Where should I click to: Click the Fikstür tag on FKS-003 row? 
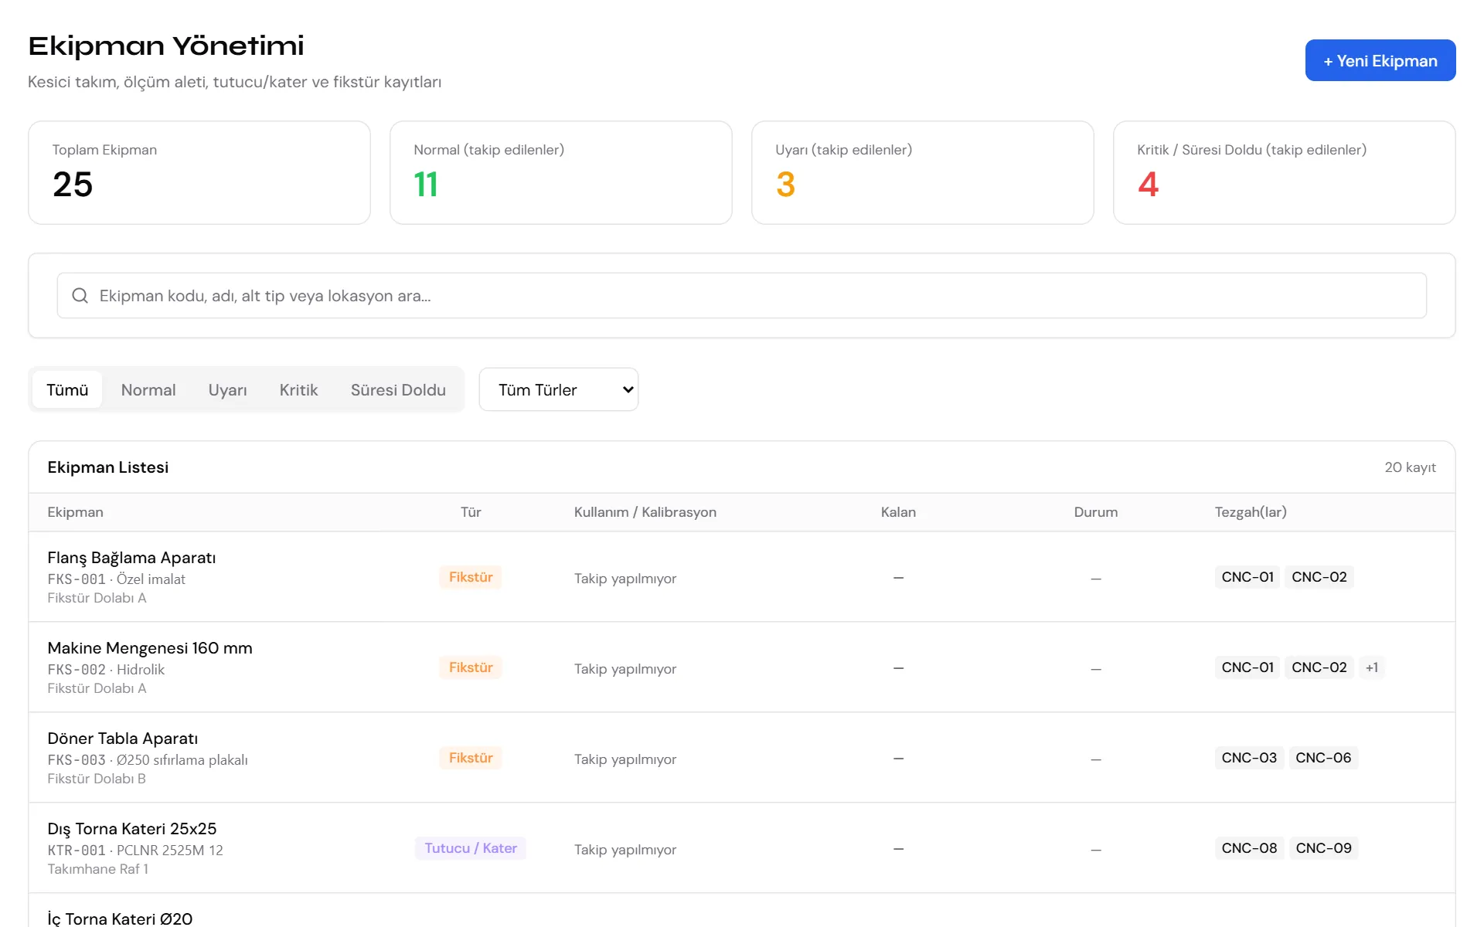471,758
